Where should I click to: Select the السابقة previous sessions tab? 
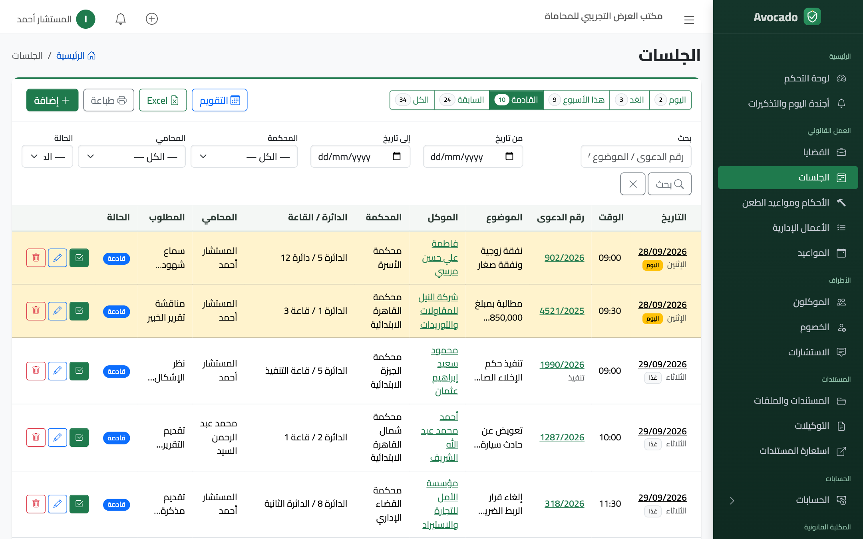pos(462,100)
